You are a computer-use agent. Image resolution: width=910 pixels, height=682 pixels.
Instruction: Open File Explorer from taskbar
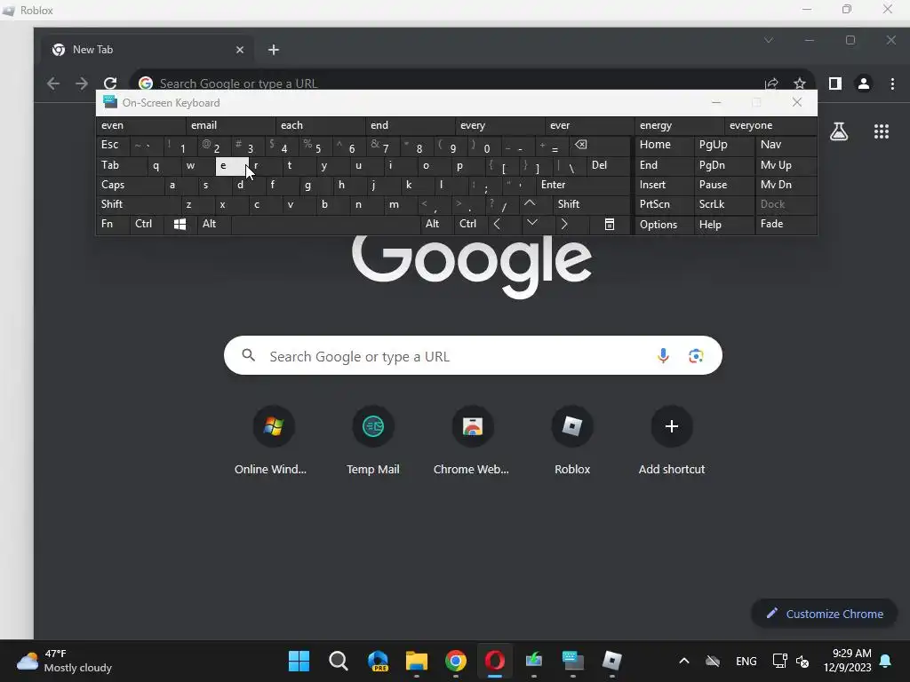pyautogui.click(x=416, y=661)
